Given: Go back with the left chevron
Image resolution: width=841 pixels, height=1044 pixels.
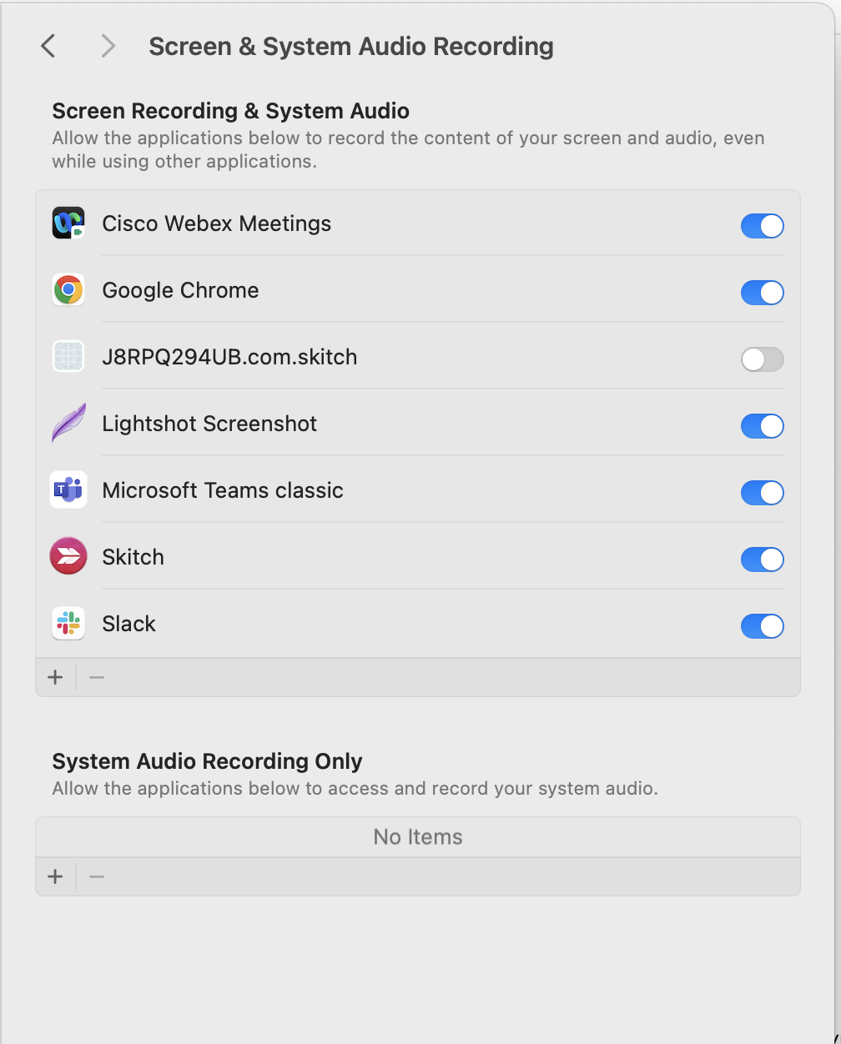Looking at the screenshot, I should pyautogui.click(x=48, y=46).
